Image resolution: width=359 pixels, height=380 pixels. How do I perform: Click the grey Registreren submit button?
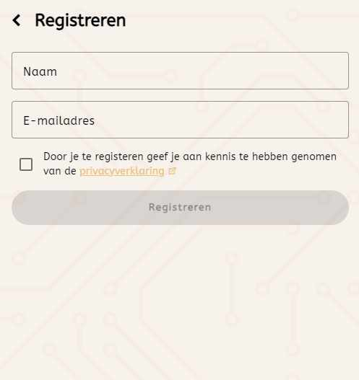(x=180, y=208)
